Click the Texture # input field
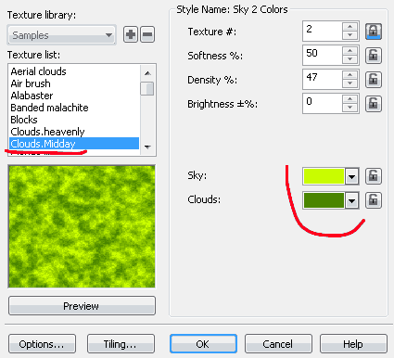The height and width of the screenshot is (358, 394). pos(323,31)
